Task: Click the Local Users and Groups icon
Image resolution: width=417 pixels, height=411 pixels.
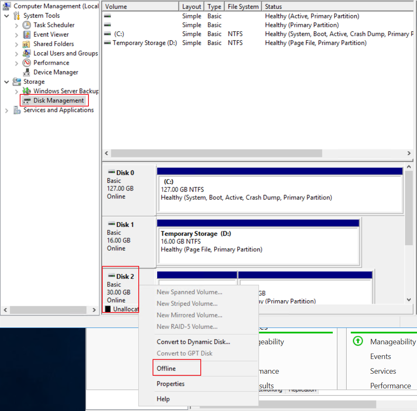Action: click(x=27, y=53)
